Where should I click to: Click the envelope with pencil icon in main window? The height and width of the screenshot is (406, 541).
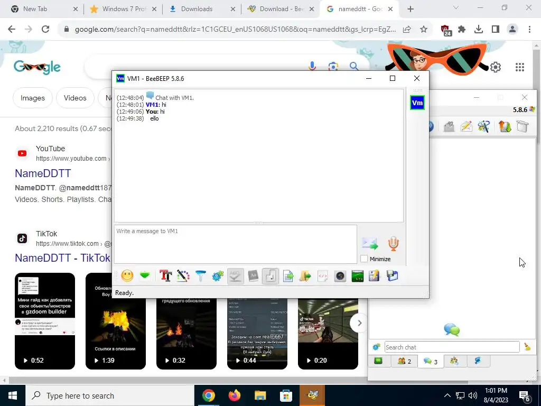pos(466,127)
